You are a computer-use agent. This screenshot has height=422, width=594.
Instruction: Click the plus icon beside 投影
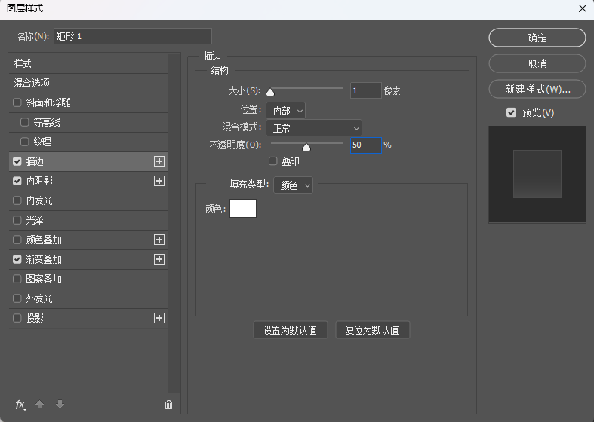click(159, 318)
